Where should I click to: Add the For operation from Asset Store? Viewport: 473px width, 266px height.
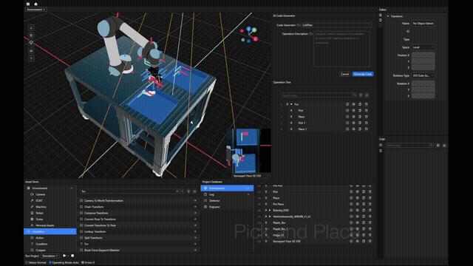tap(195, 244)
